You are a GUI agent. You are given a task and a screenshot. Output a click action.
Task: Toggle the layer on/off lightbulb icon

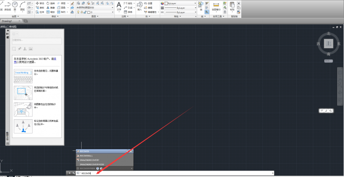(x=78, y=12)
